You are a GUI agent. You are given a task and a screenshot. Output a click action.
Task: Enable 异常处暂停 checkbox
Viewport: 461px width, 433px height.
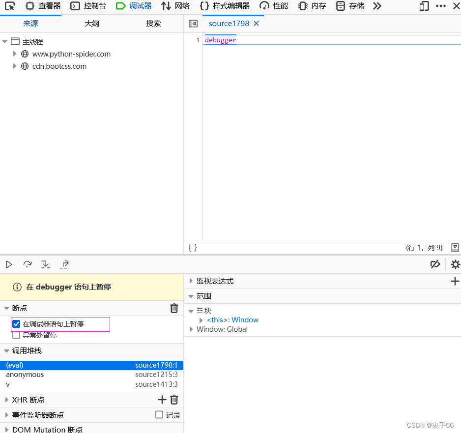[15, 335]
